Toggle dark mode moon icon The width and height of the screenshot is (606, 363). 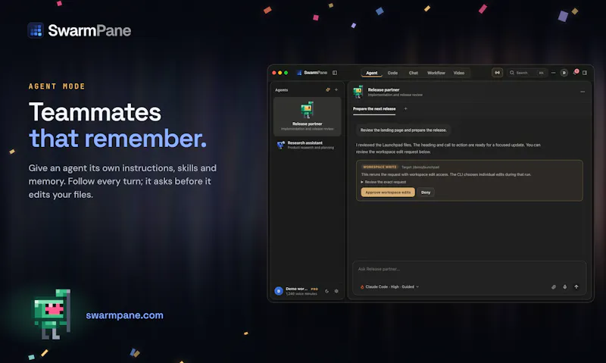[x=326, y=291]
